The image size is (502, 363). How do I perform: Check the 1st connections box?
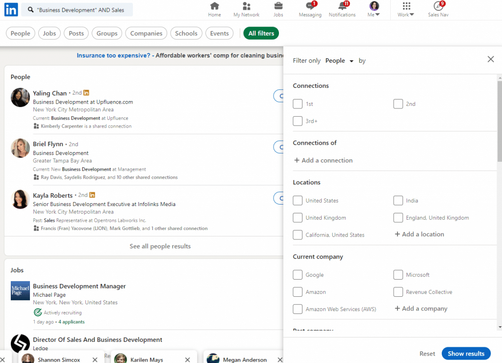tap(298, 104)
